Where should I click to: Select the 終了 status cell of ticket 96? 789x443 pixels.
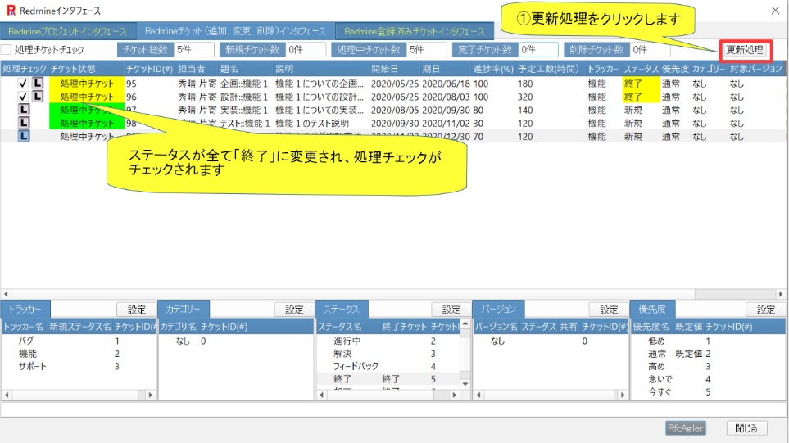click(641, 97)
